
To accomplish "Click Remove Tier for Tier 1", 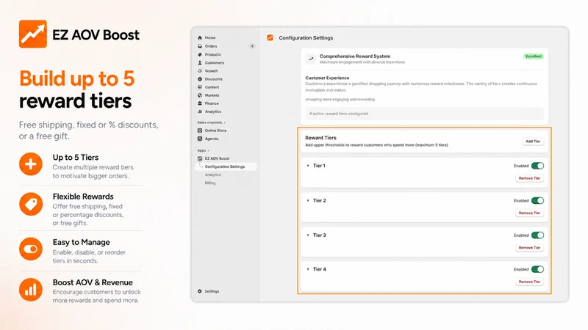I will [x=529, y=178].
